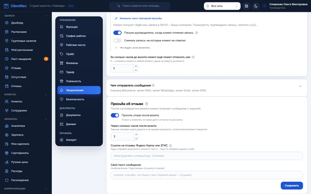
Task: Click the Сохранить button
Action: tap(292, 185)
